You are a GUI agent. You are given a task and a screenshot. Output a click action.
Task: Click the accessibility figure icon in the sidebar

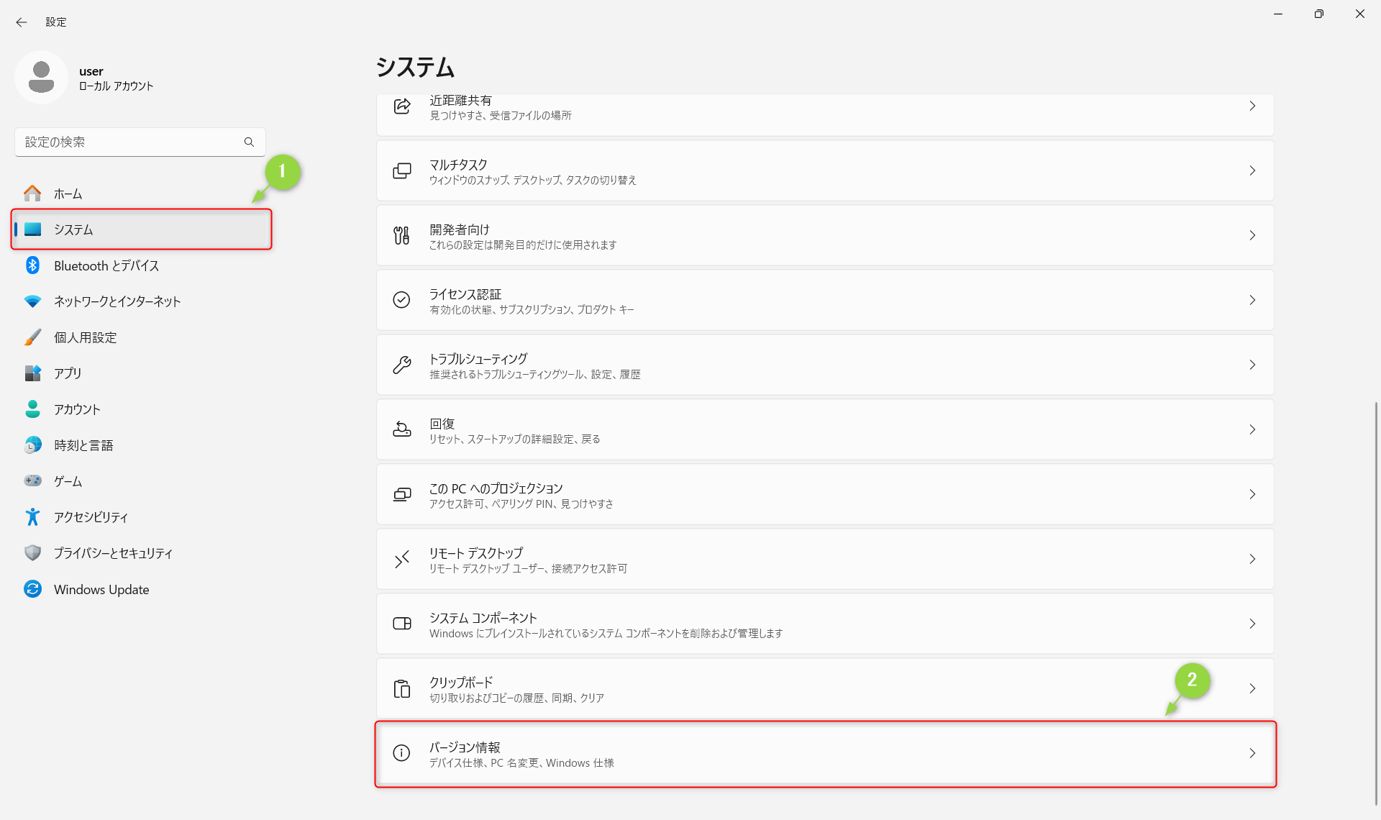32,517
